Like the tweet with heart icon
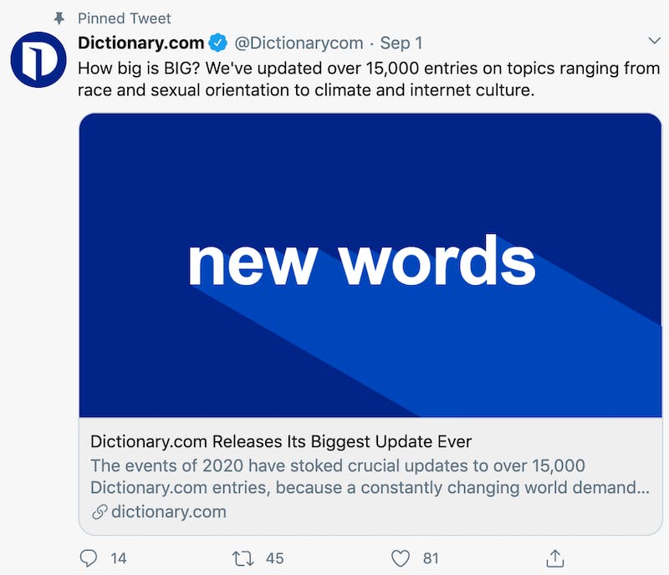 click(x=401, y=558)
